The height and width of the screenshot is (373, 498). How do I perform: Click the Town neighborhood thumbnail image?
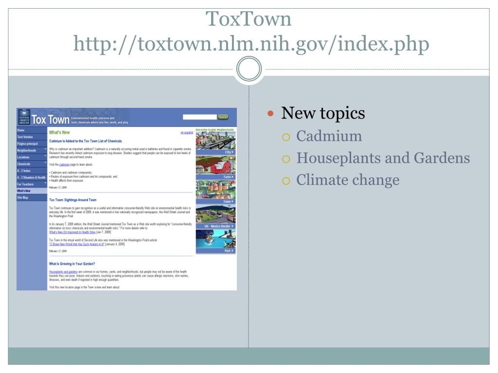(215, 190)
